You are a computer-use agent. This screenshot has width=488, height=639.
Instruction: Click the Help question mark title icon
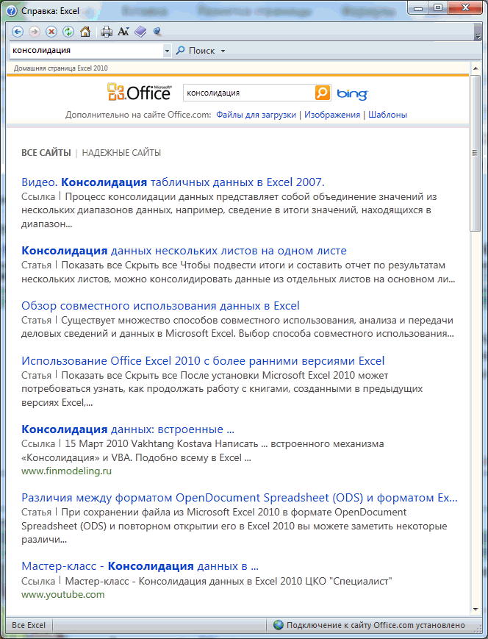click(x=11, y=10)
